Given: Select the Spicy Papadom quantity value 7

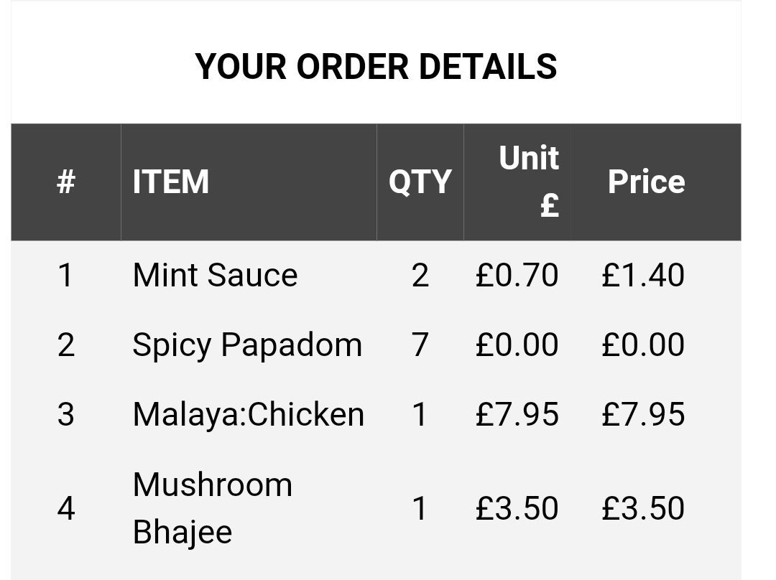Looking at the screenshot, I should tap(420, 345).
